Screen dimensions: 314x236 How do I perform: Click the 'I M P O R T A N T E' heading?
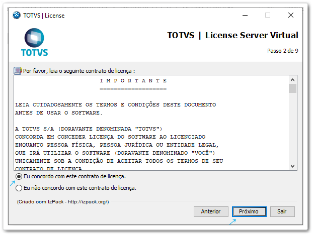tap(133, 81)
